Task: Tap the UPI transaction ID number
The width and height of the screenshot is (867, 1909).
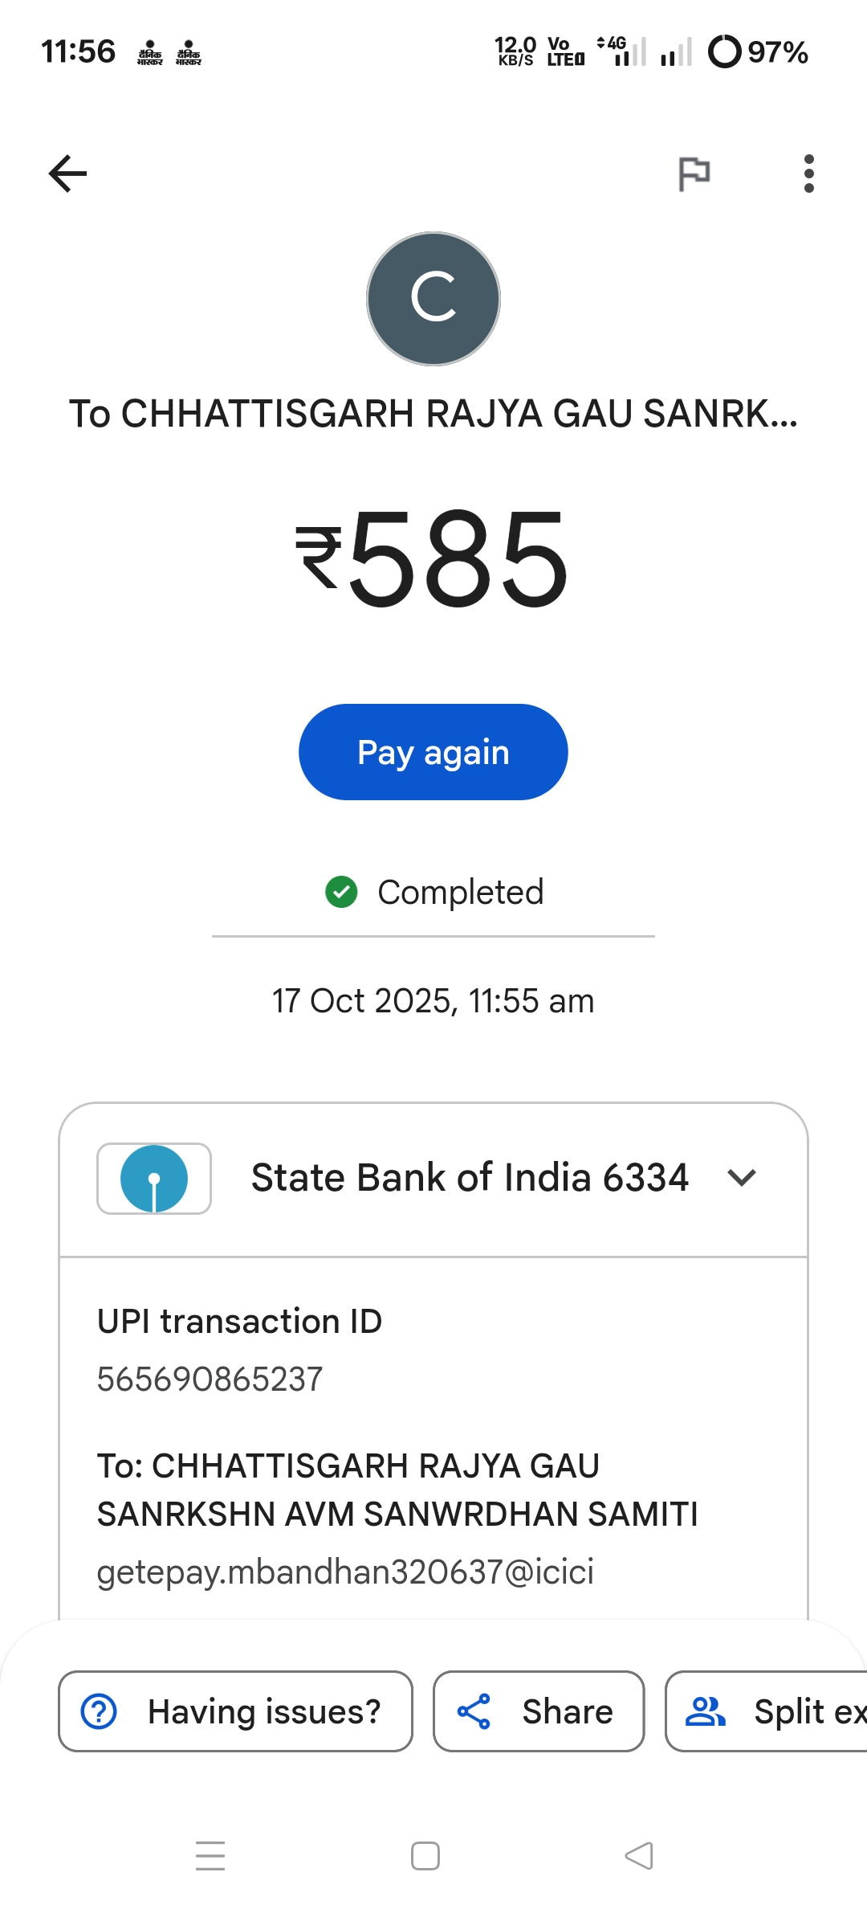Action: click(210, 1380)
